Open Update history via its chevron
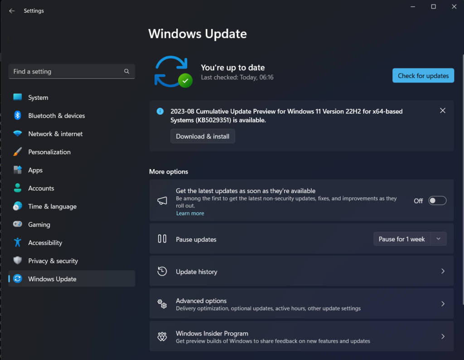Image resolution: width=464 pixels, height=360 pixels. (443, 271)
